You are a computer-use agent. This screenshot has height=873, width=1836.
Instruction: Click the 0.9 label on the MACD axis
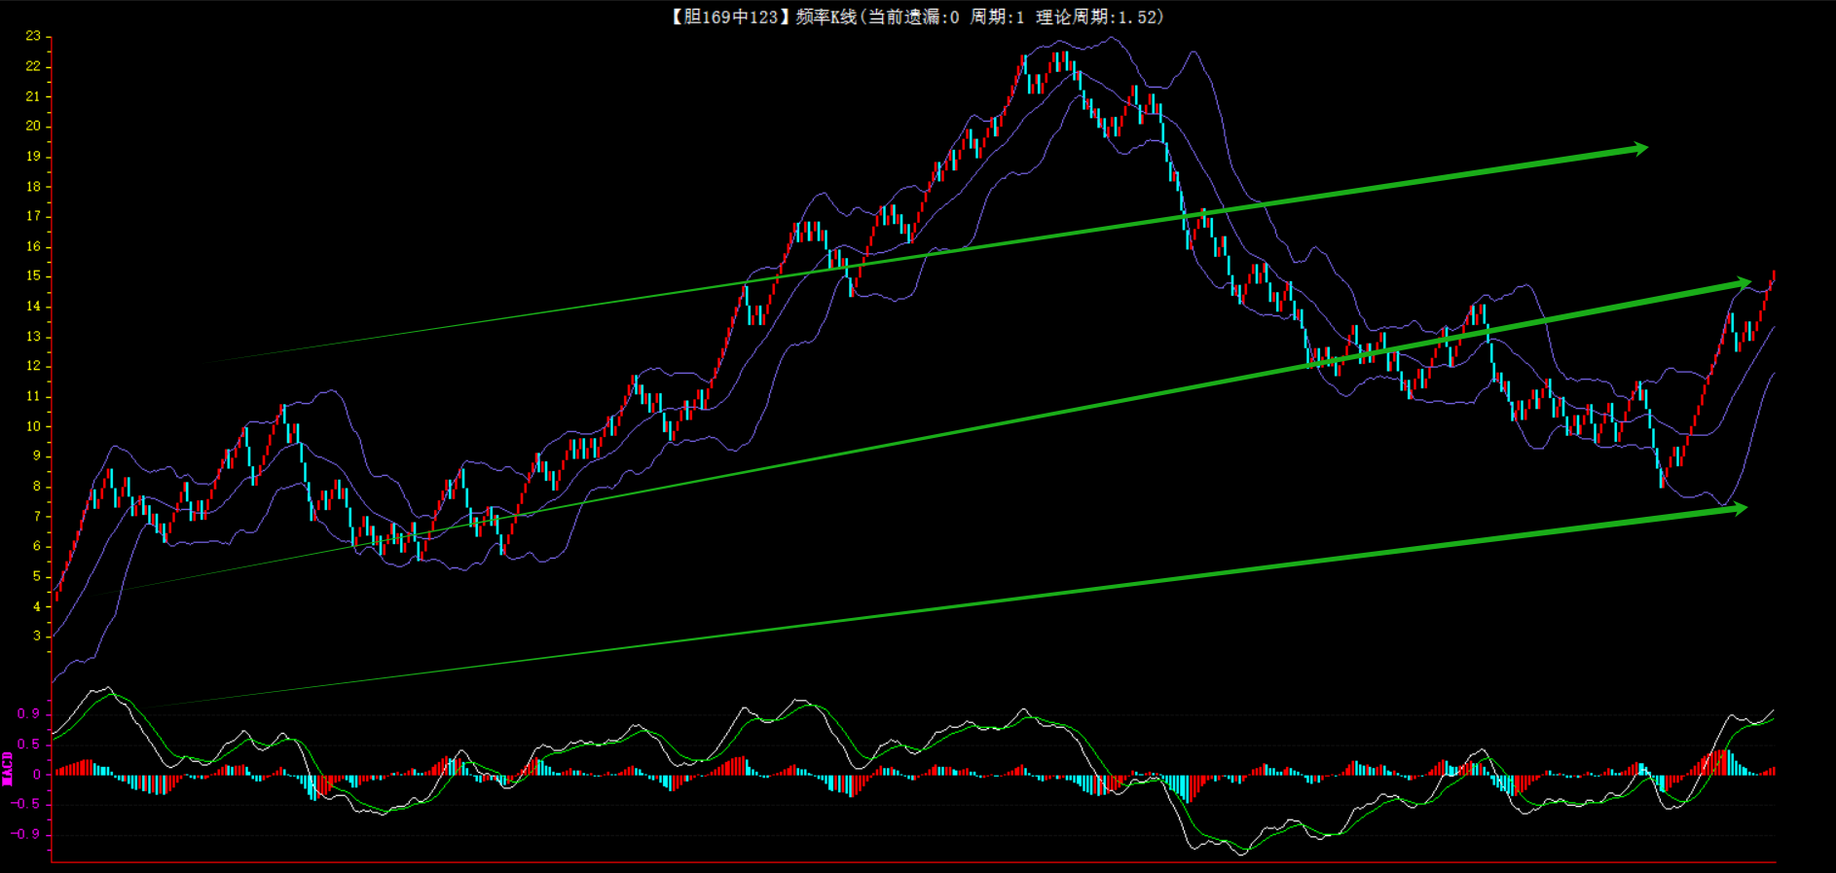[x=28, y=714]
